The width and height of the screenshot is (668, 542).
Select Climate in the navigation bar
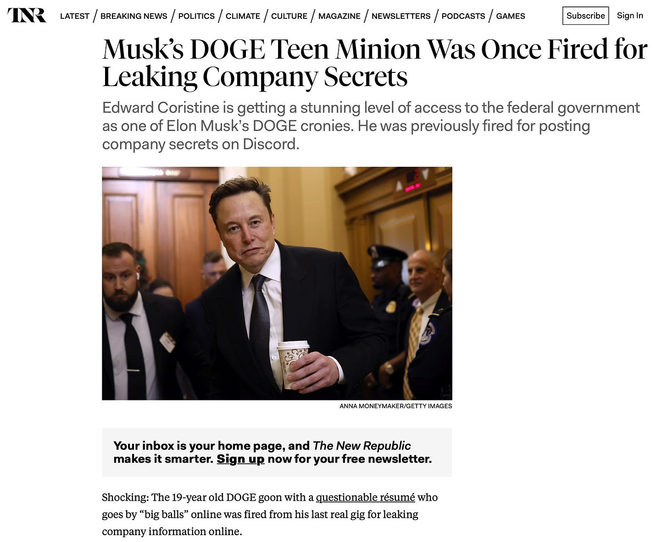tap(243, 16)
